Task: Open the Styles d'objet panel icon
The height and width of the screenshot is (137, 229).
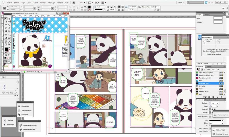Action: 214,130
